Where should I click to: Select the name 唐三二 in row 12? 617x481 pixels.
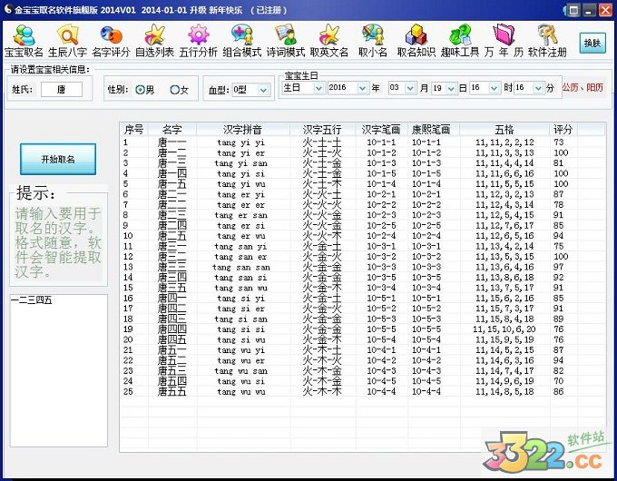[172, 257]
